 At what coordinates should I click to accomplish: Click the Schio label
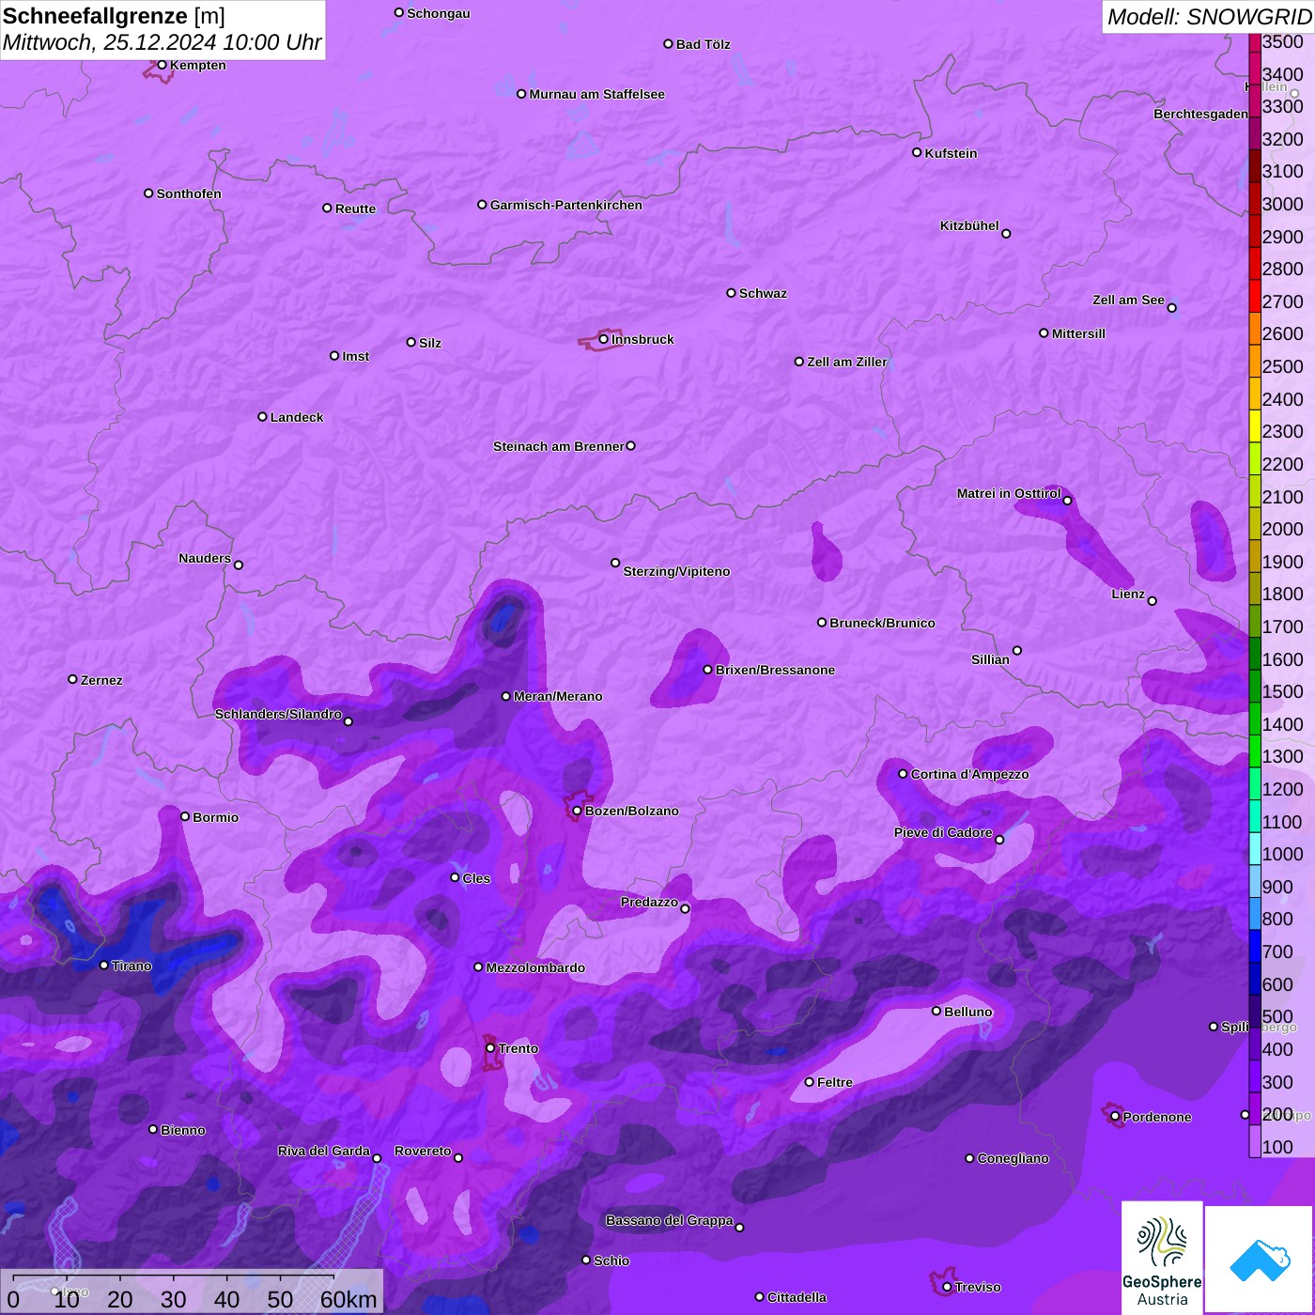(611, 1261)
